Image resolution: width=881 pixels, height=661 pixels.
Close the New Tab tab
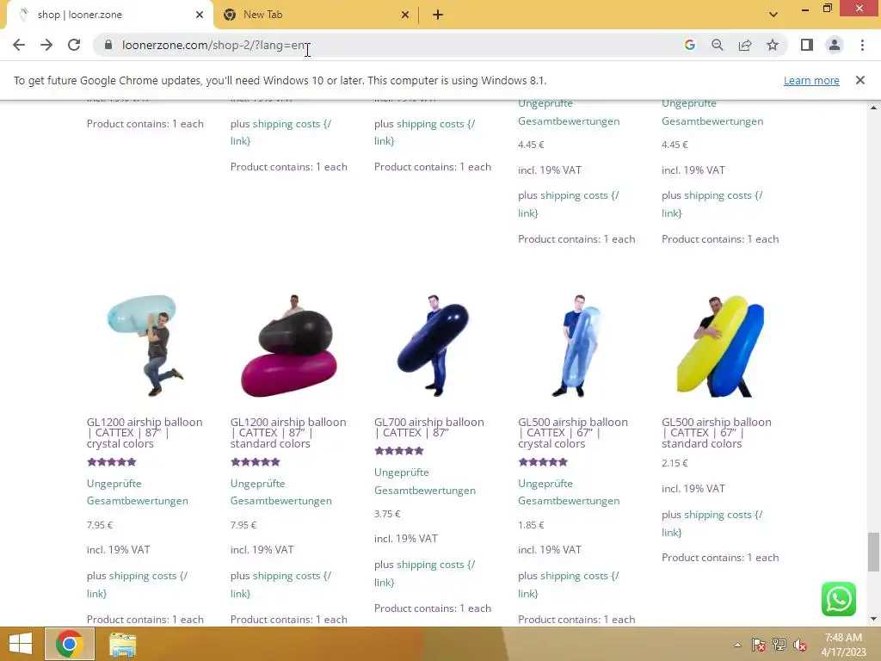click(x=405, y=15)
